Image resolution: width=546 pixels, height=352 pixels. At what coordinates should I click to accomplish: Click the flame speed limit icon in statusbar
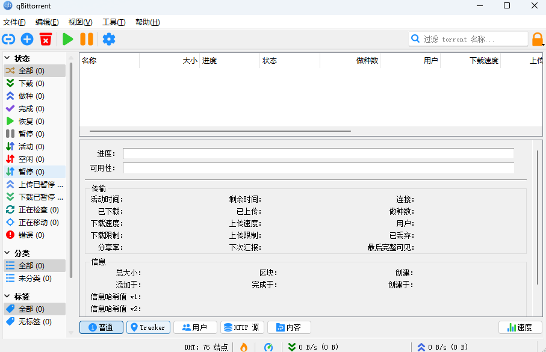click(243, 347)
